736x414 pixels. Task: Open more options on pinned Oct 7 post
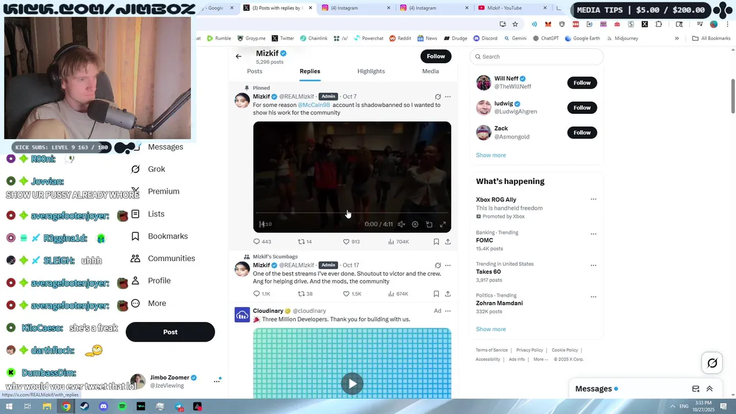[x=448, y=97]
